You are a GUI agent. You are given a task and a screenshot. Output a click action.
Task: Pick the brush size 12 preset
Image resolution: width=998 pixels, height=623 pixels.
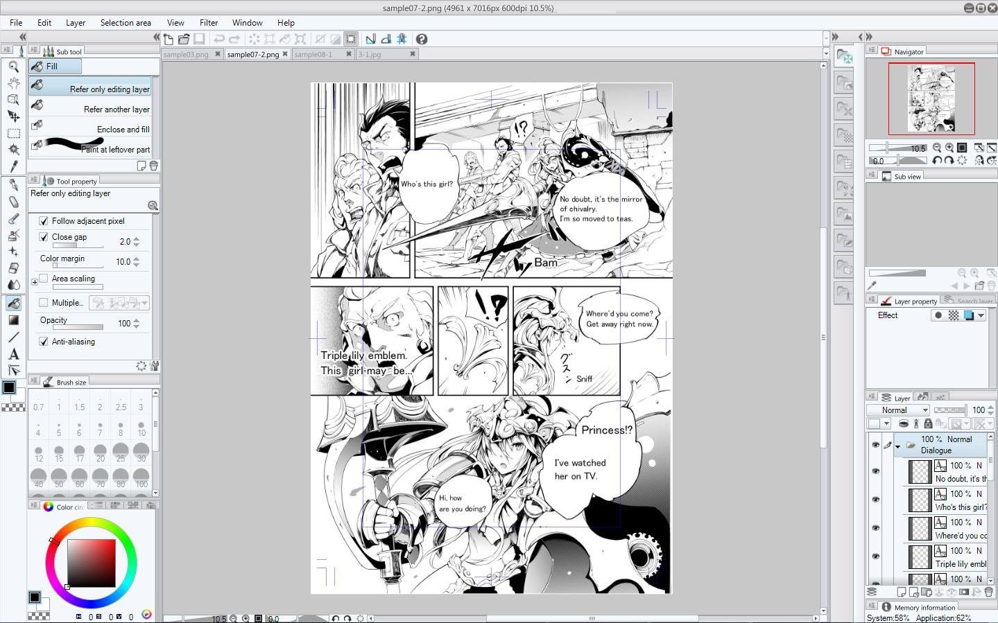[x=38, y=454]
